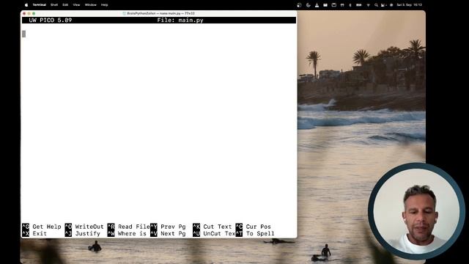Click the '^V Next Pg' shortcut
The width and height of the screenshot is (469, 264).
pyautogui.click(x=168, y=233)
